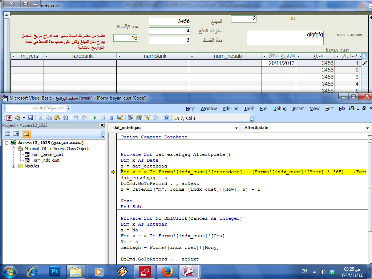Click the Insert Module icon

17,118
